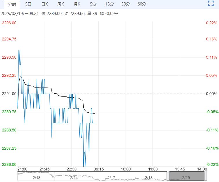Switch to the 15分 interval
Image resolution: width=219 pixels, height=182 pixels.
pyautogui.click(x=109, y=4)
